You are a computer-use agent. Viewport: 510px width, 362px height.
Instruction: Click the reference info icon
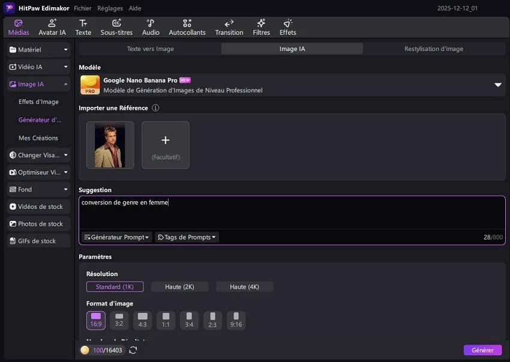(155, 108)
